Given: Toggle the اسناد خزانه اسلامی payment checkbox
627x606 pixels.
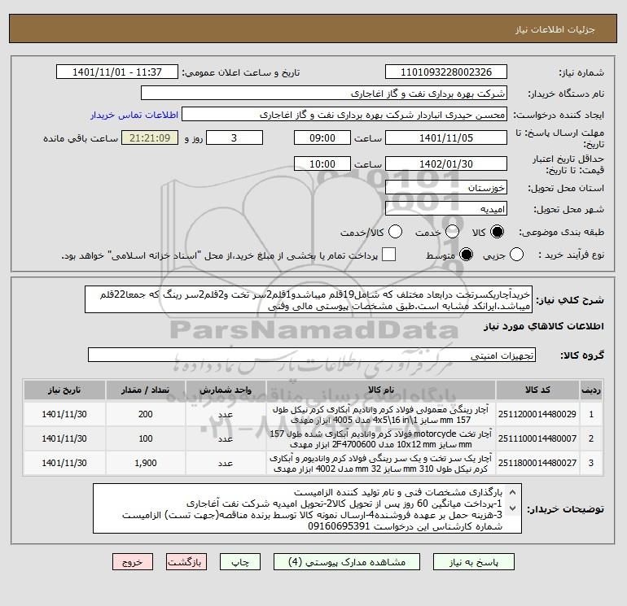Looking at the screenshot, I should (388, 255).
